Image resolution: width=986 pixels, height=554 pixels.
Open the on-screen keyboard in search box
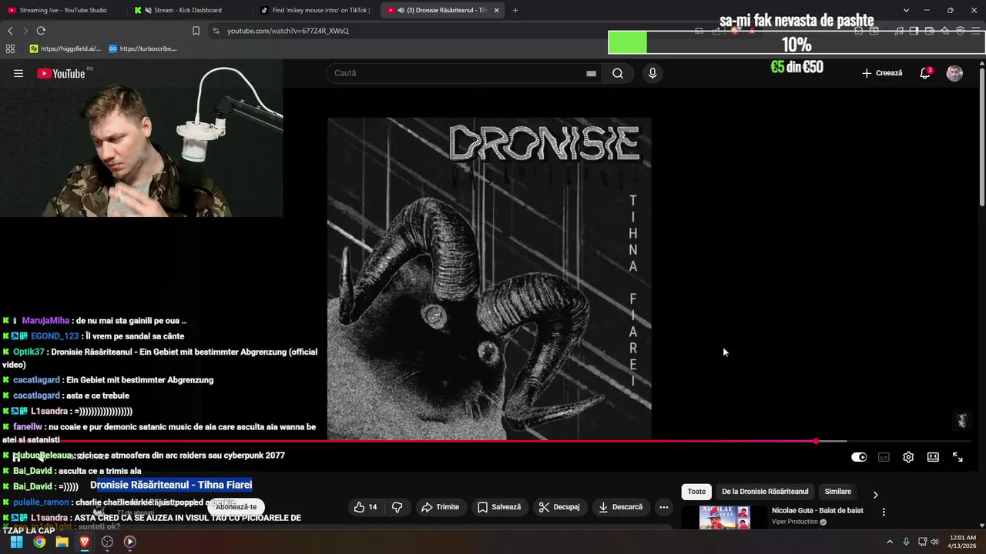point(591,73)
